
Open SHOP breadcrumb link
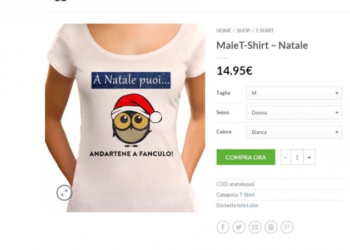pos(243,31)
